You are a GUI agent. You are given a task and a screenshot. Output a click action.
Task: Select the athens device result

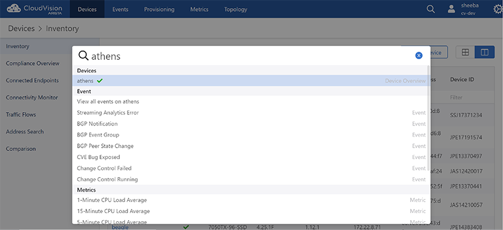click(x=251, y=81)
